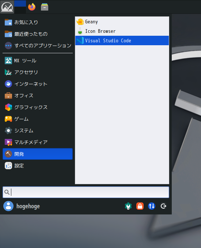Open the インターネット category

[x=38, y=84]
